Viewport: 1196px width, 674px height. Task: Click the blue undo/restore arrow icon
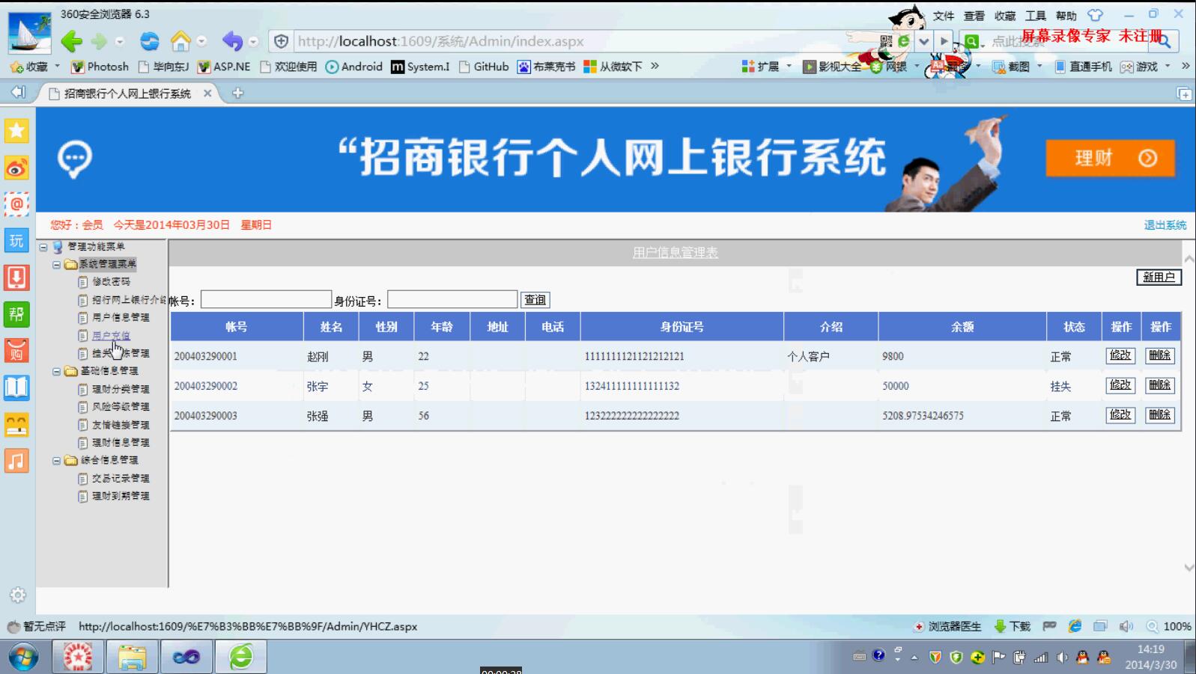click(x=233, y=41)
